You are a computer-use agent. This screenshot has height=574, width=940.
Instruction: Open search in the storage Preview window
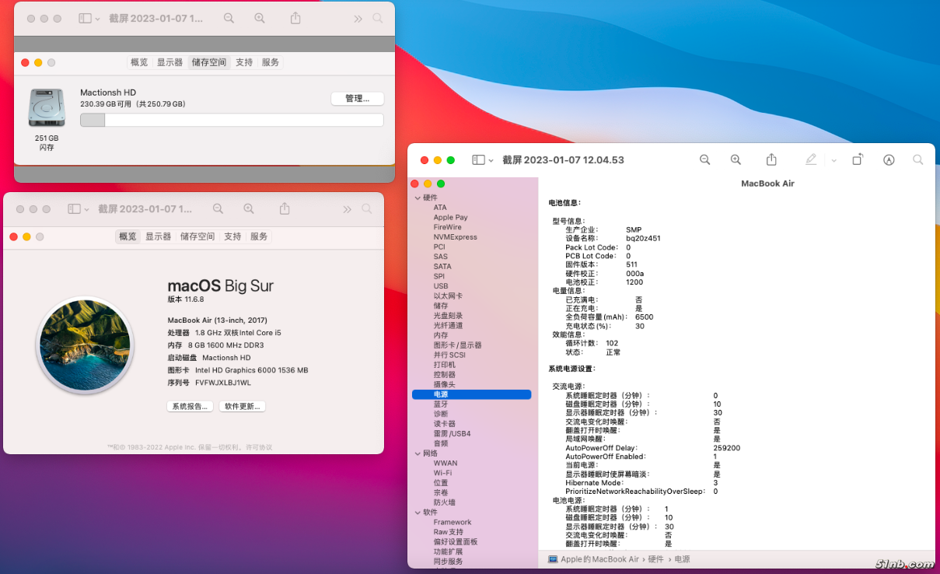tap(378, 18)
